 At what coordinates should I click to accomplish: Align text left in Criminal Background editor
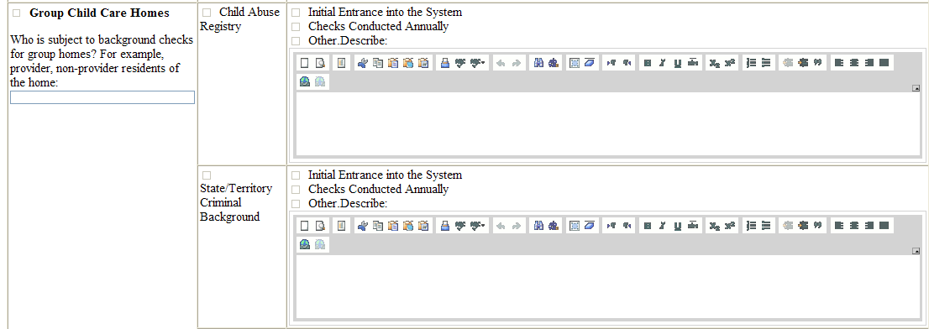pyautogui.click(x=838, y=226)
